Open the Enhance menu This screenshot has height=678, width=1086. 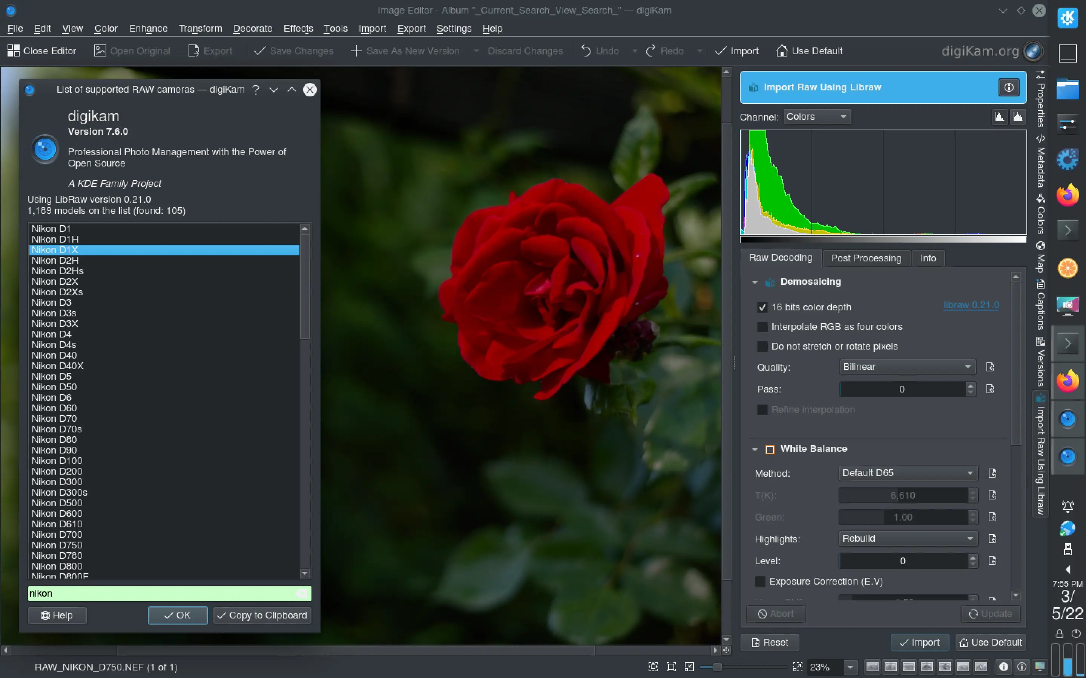click(148, 28)
